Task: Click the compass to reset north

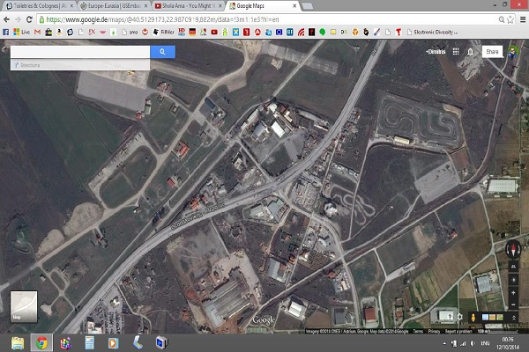Action: point(513,249)
